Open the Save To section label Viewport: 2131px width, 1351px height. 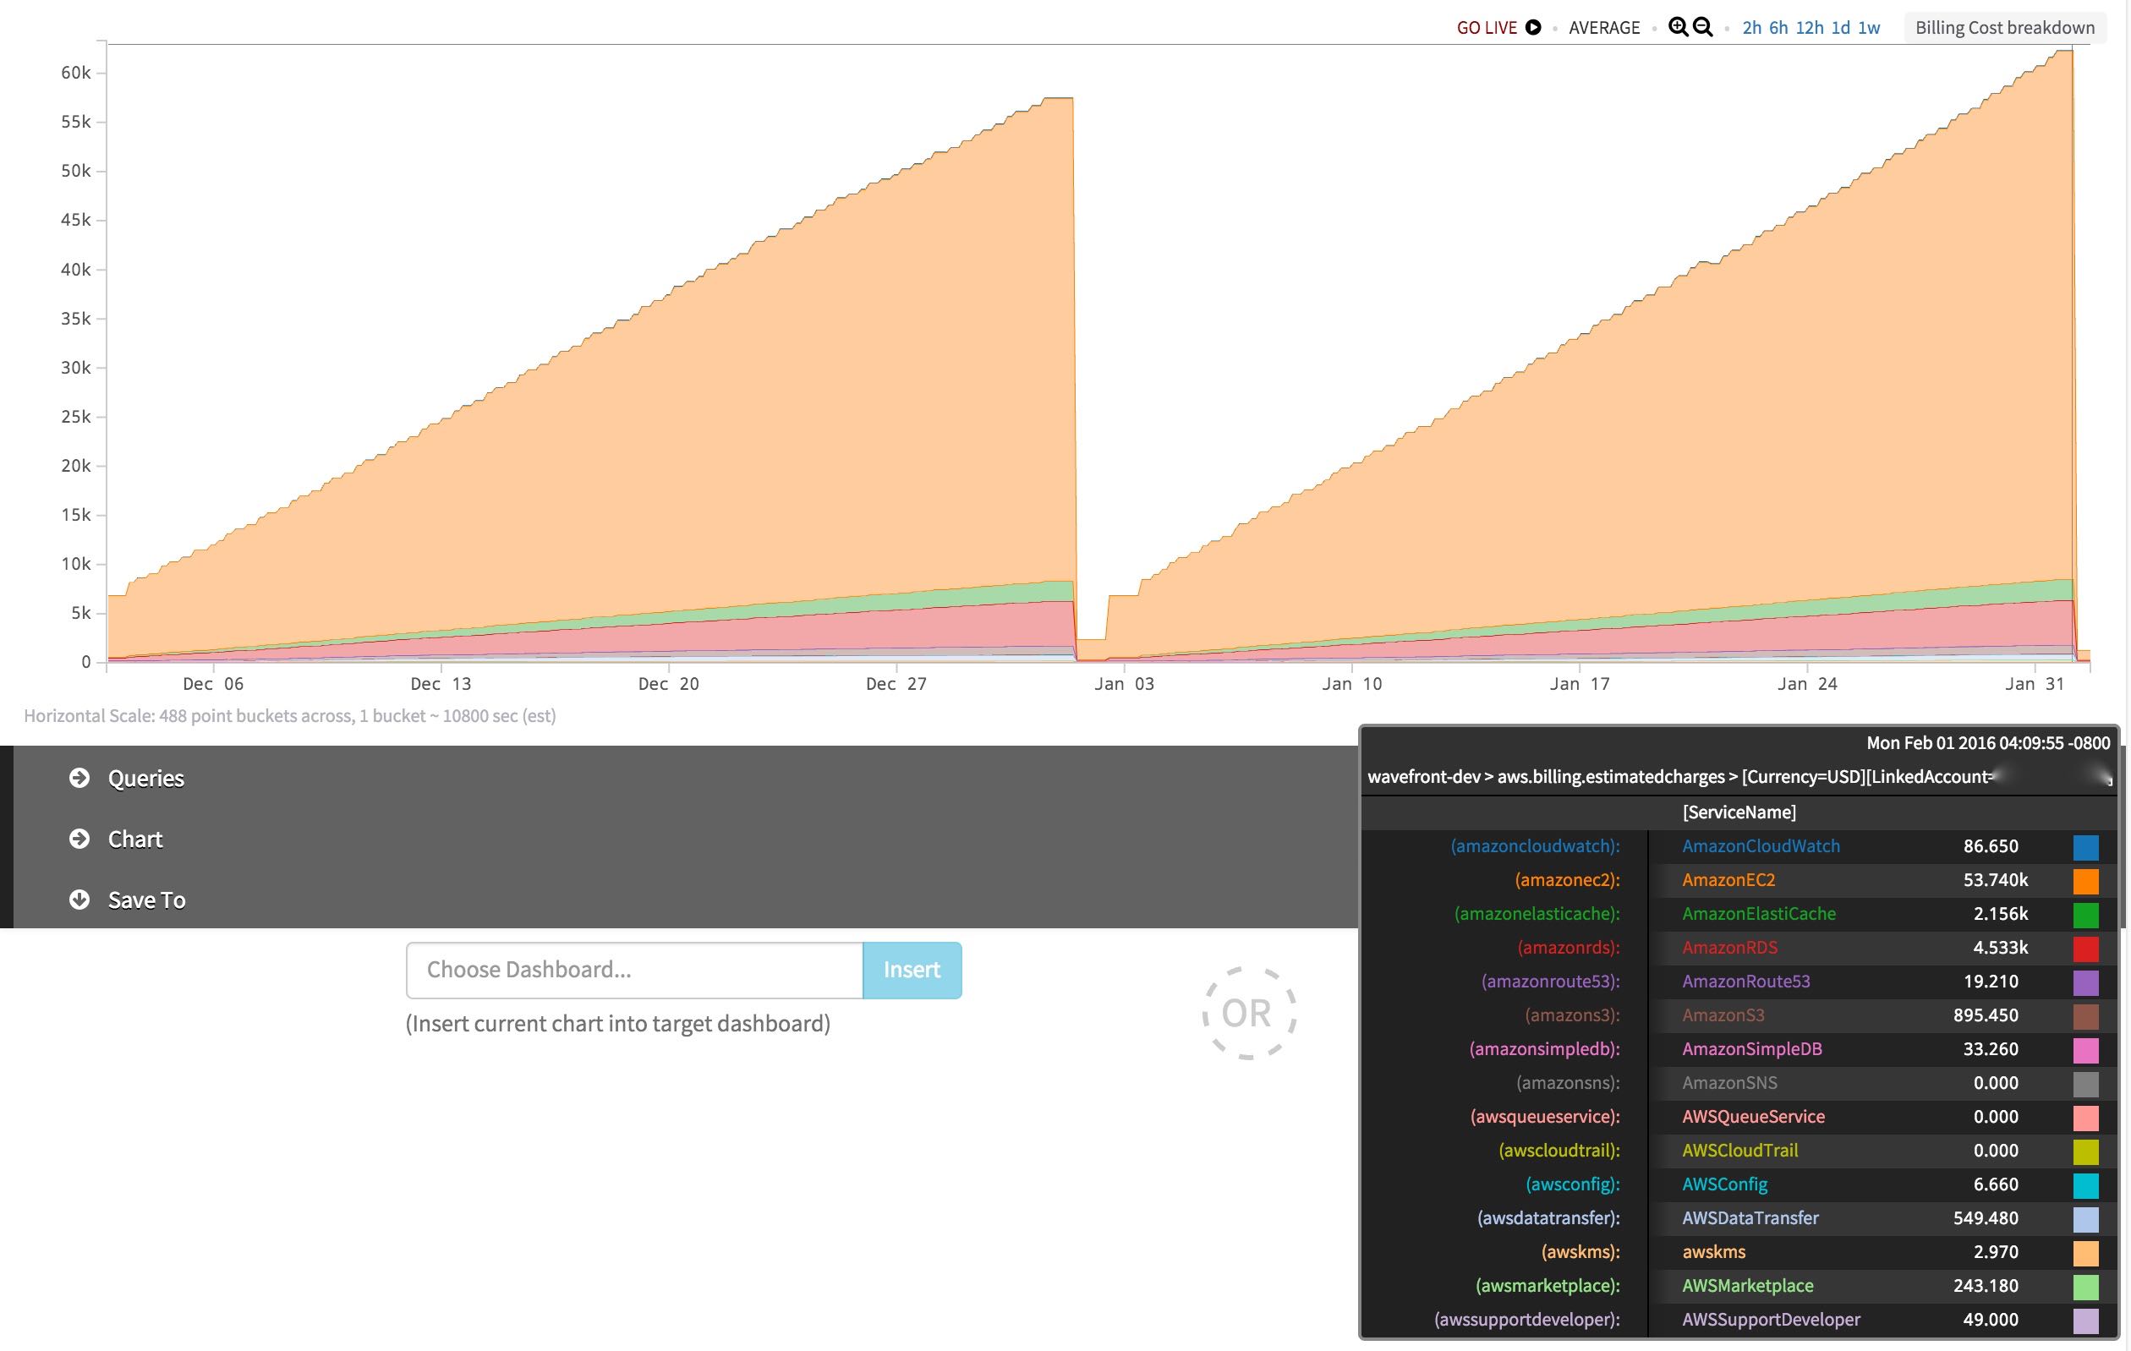coord(147,900)
